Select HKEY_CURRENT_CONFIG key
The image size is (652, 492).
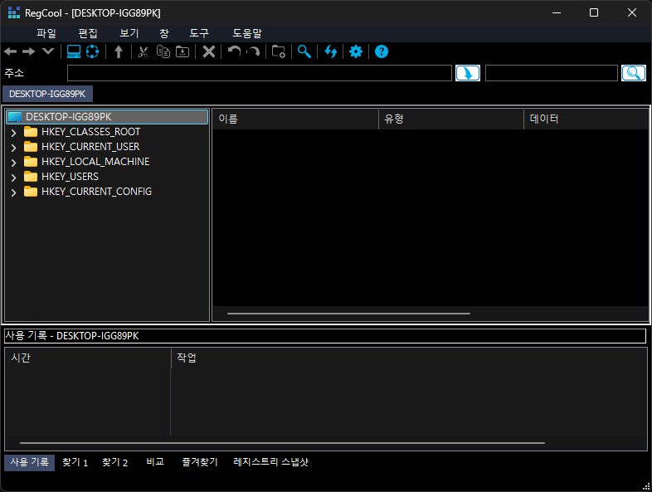(96, 192)
